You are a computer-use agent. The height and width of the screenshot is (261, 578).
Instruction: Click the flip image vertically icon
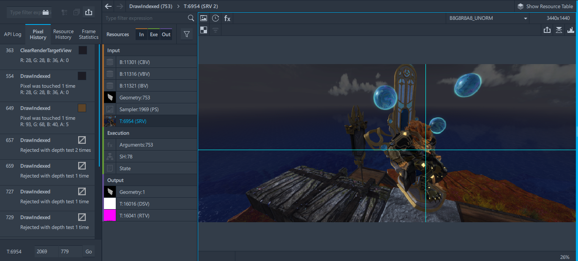pos(559,30)
